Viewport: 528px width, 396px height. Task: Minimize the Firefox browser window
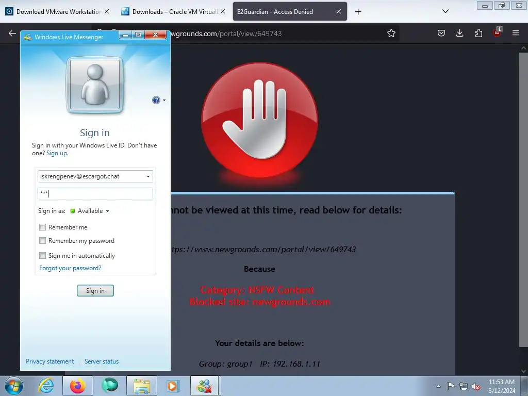pyautogui.click(x=485, y=6)
